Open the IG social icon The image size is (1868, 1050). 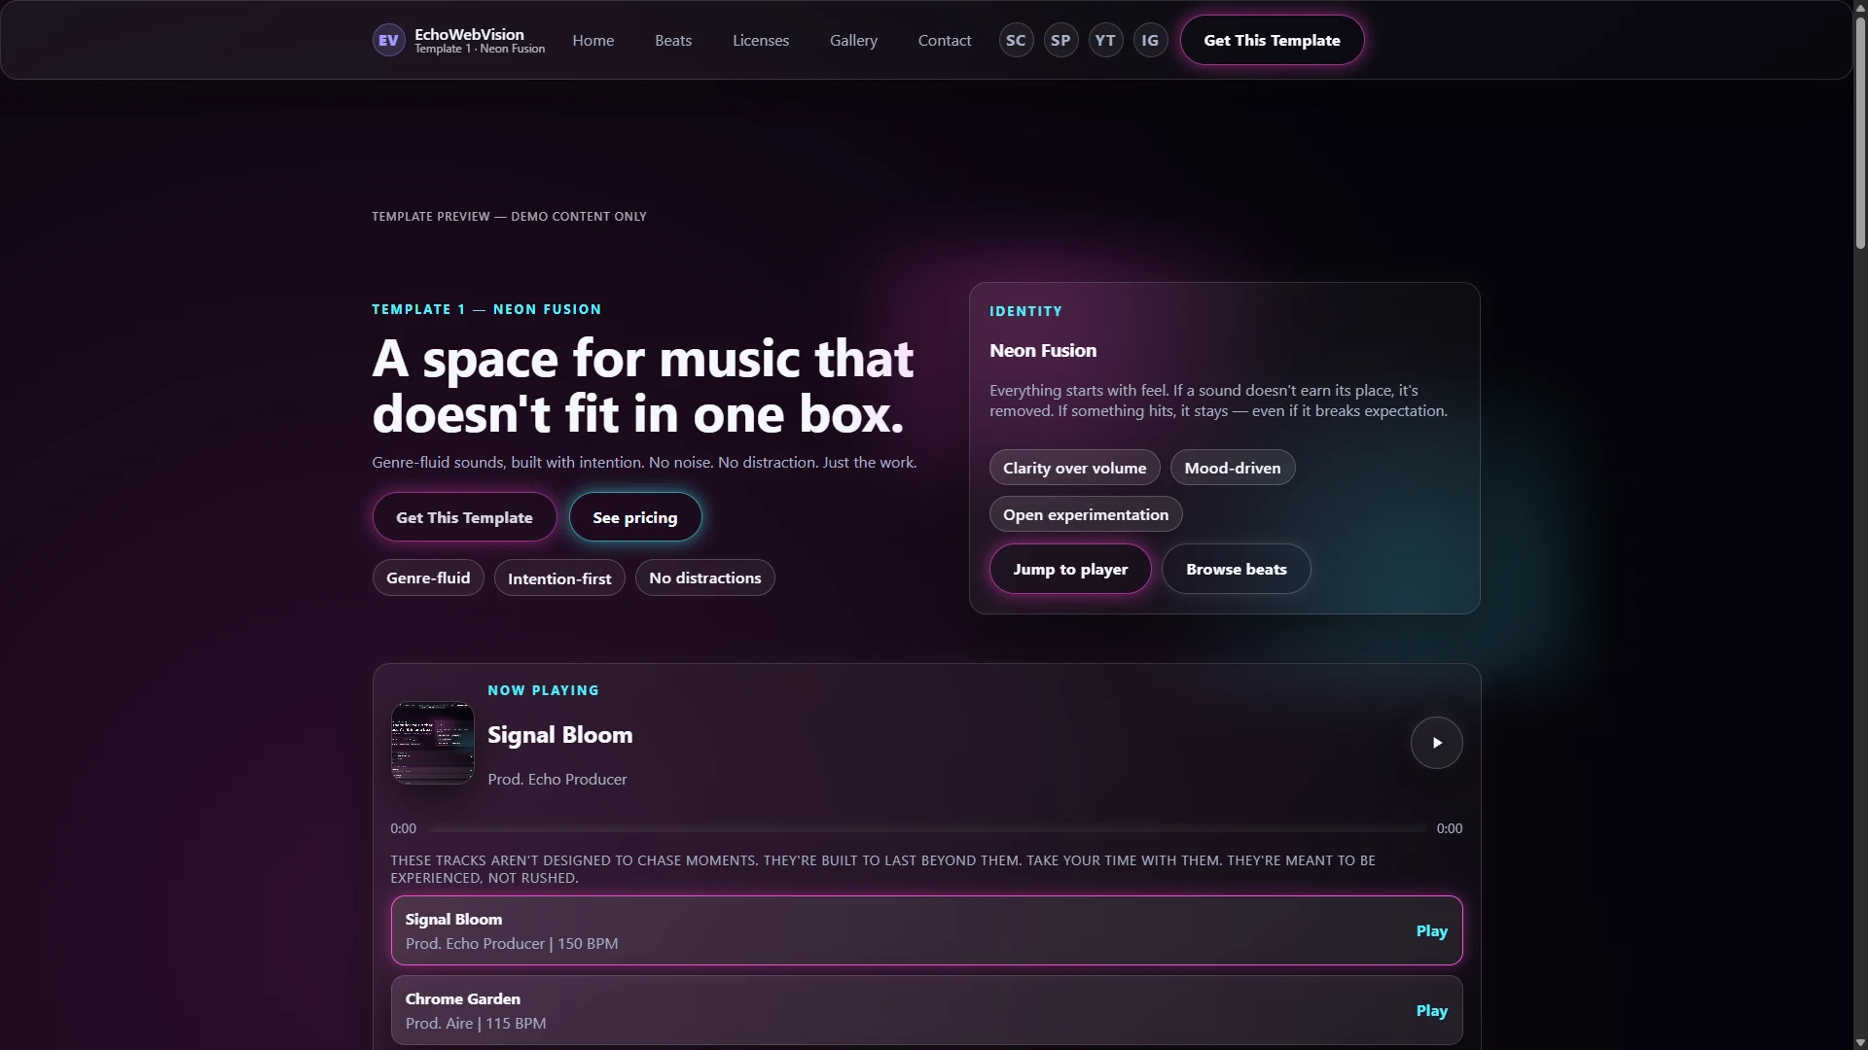1150,41
